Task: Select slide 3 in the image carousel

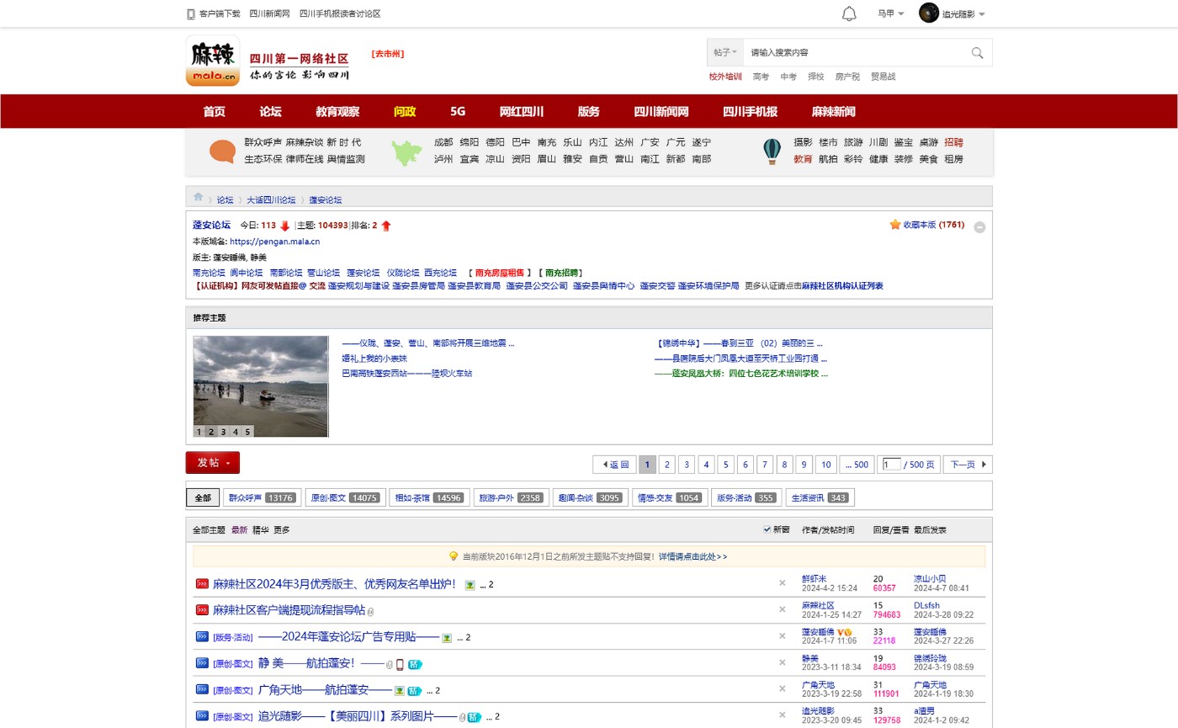Action: tap(223, 432)
